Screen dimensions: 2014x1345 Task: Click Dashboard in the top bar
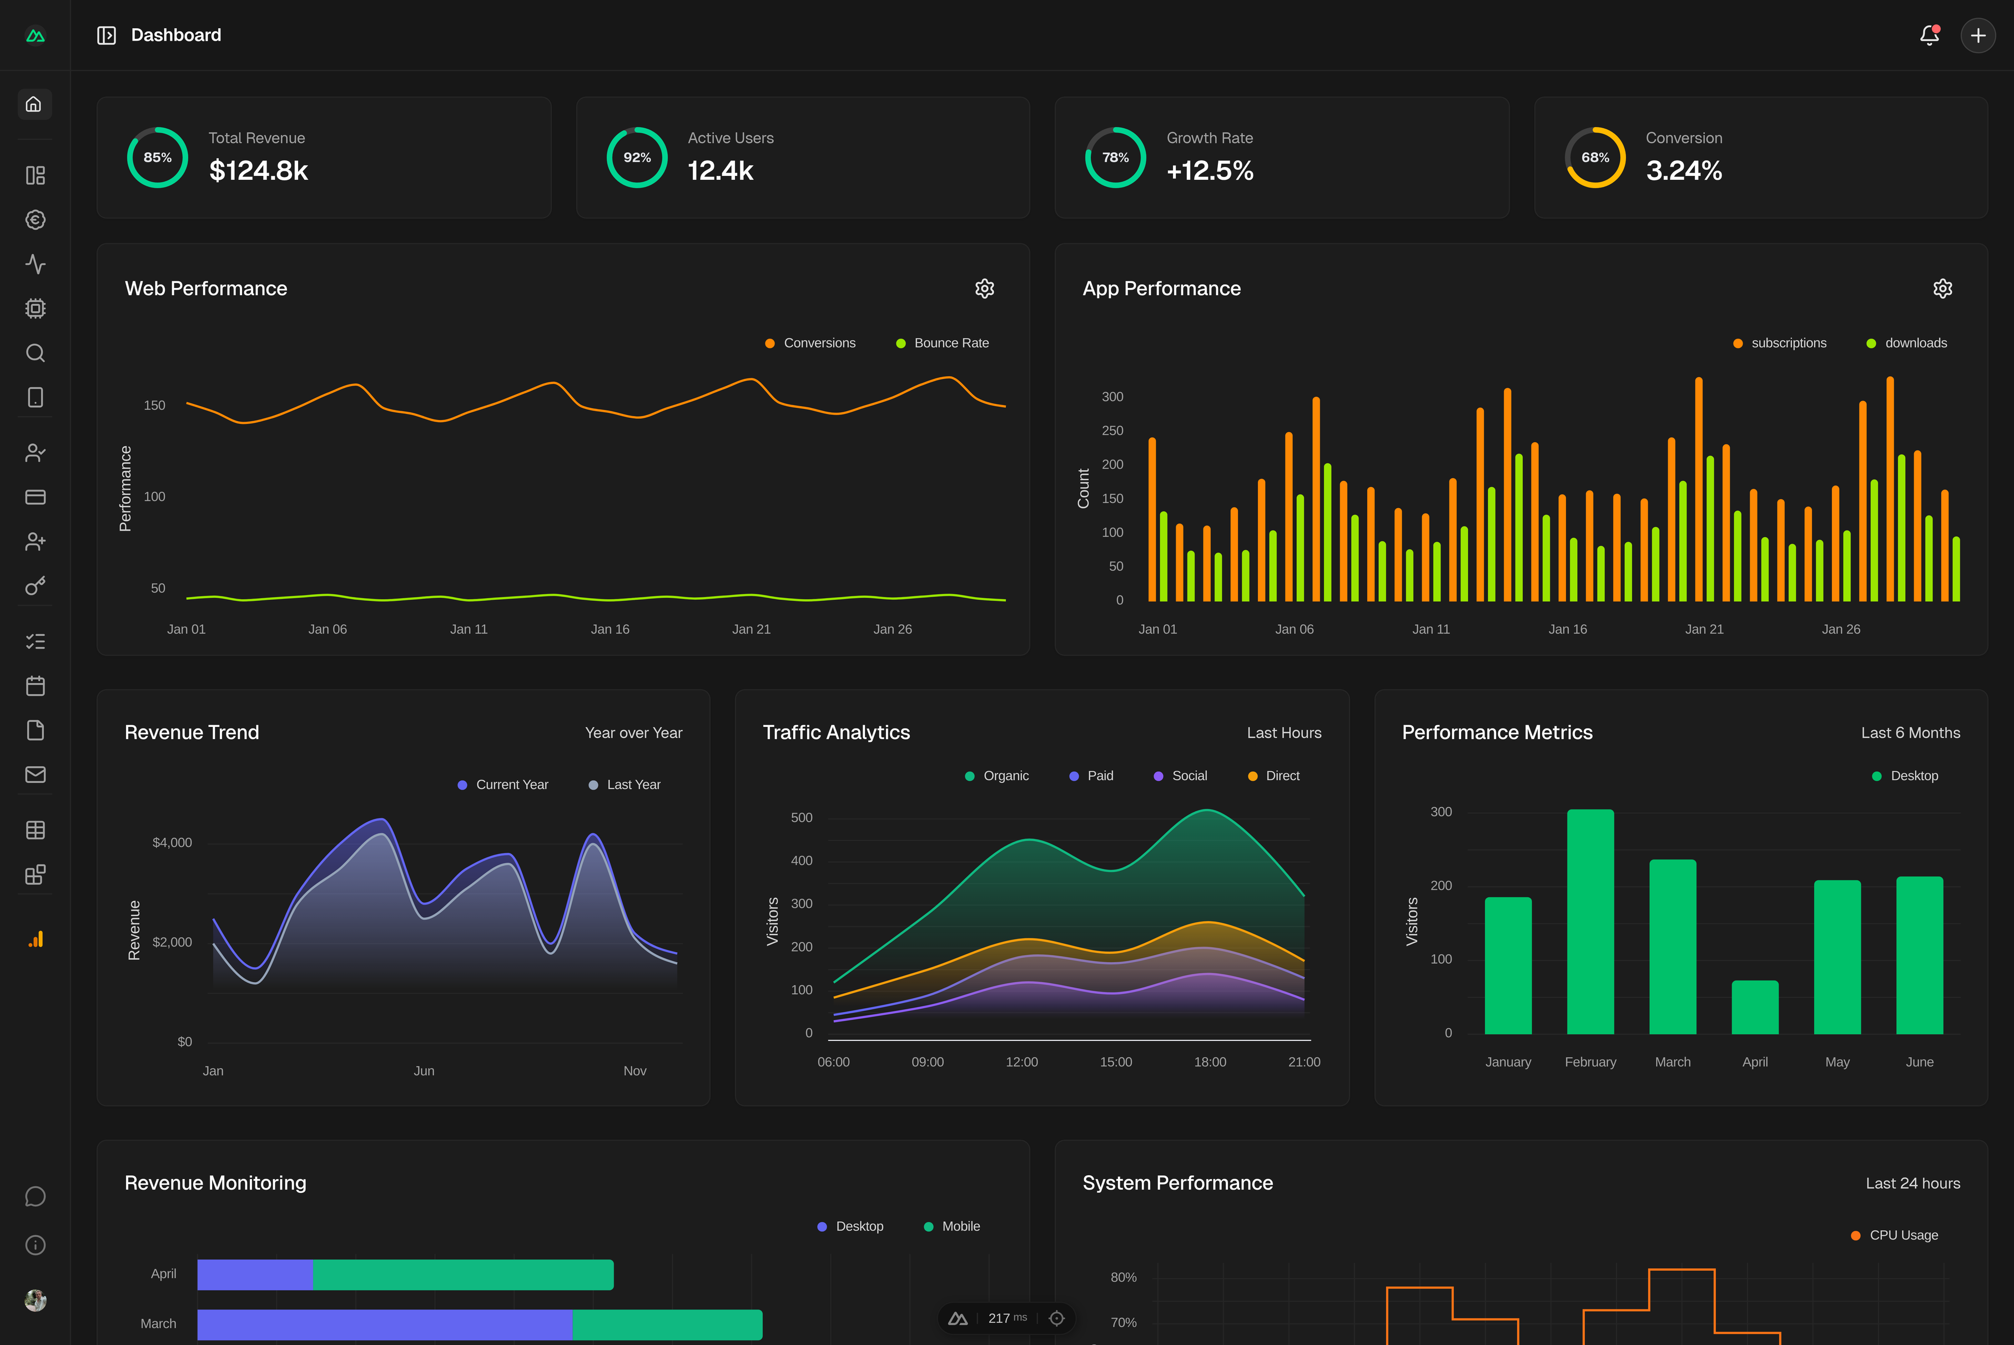(x=175, y=35)
